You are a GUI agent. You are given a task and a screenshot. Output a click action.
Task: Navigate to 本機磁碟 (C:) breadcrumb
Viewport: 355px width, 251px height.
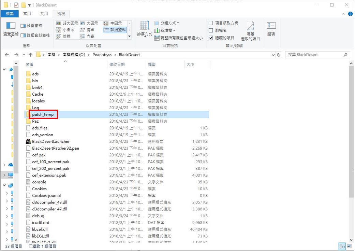(74, 55)
